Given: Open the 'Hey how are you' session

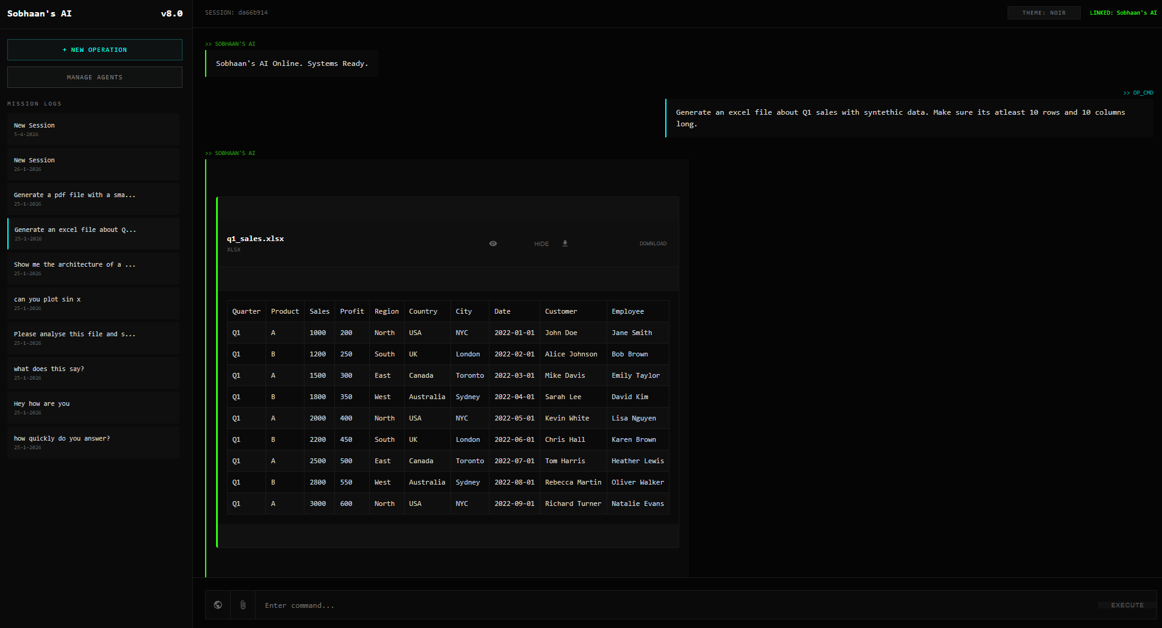Looking at the screenshot, I should click(93, 407).
